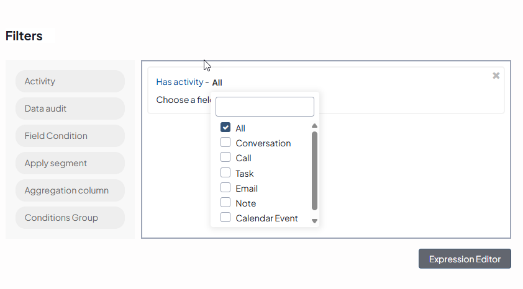The image size is (523, 289).
Task: Focus the dropdown search input field
Action: pos(265,107)
